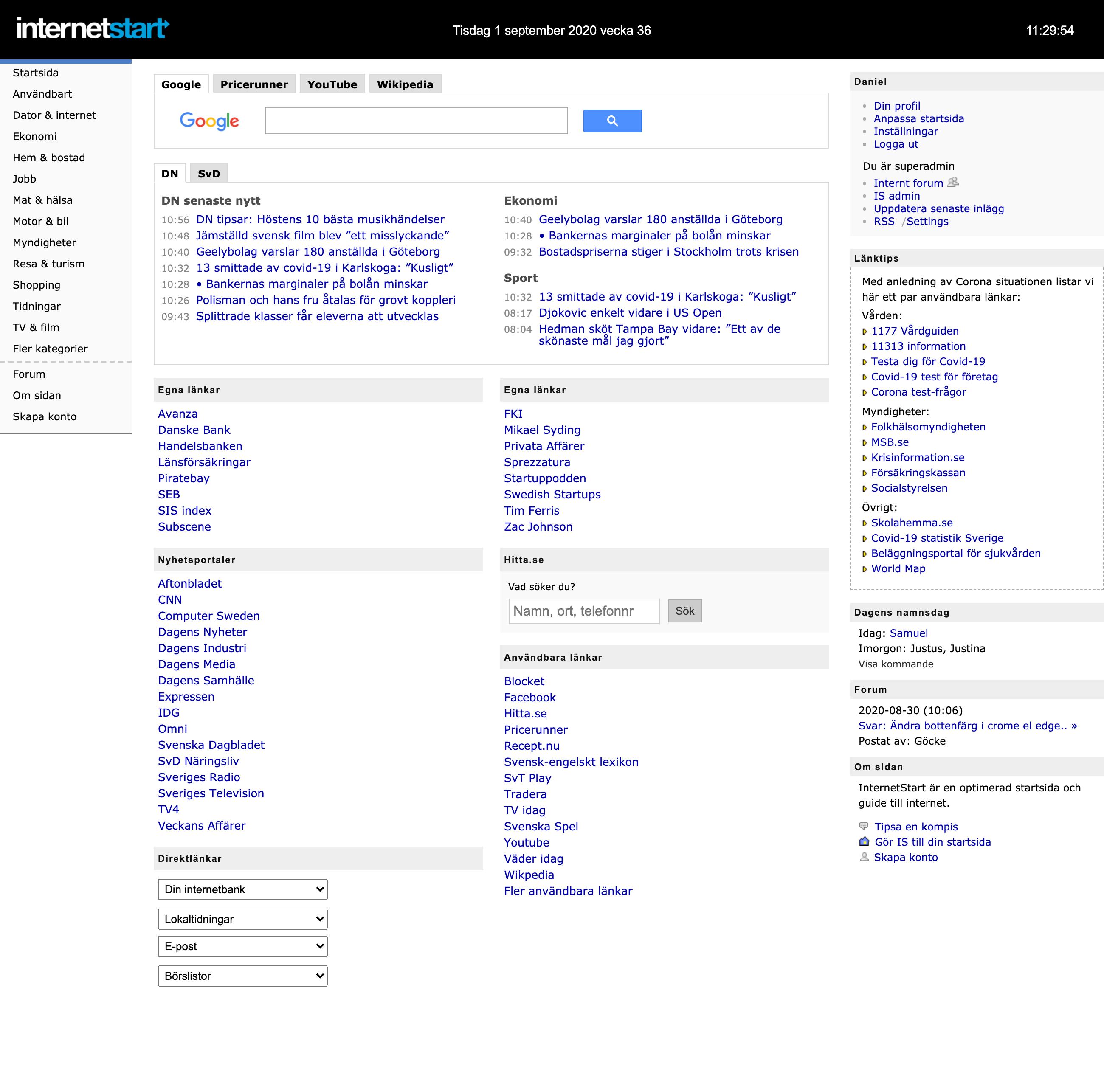The image size is (1104, 1086).
Task: Open the Blocket link
Action: click(524, 681)
